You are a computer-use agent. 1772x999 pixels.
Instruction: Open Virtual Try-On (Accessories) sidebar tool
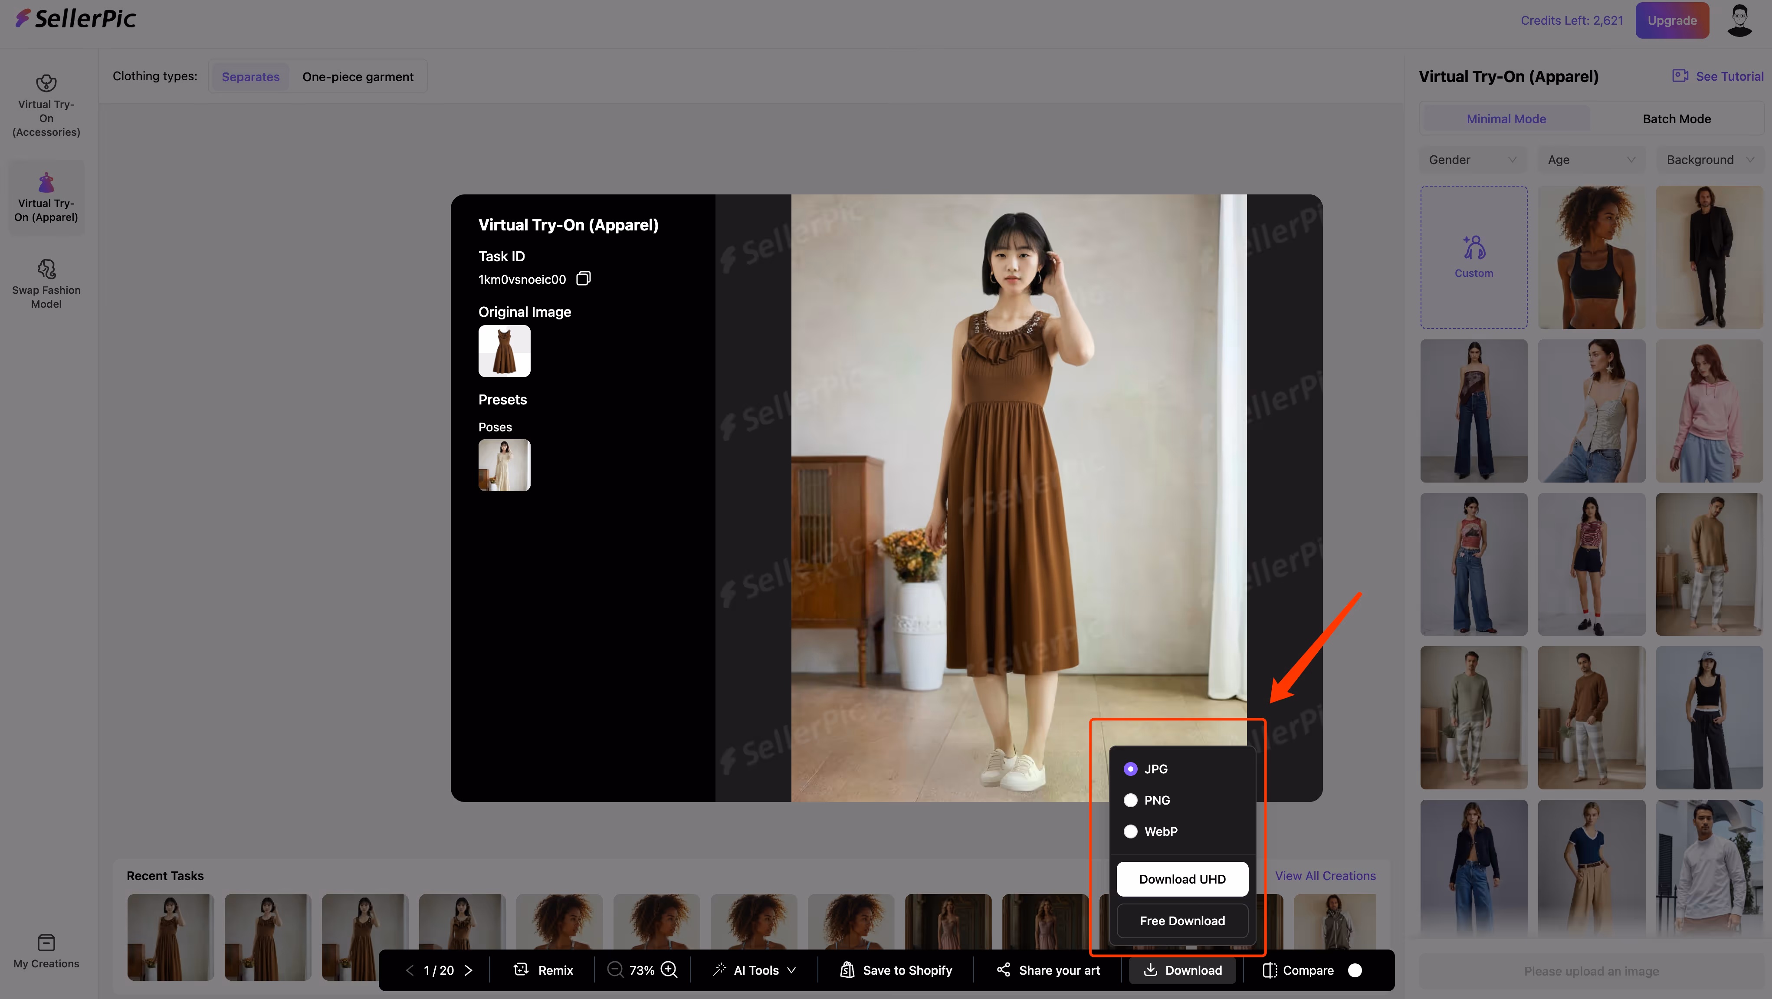[x=46, y=105]
